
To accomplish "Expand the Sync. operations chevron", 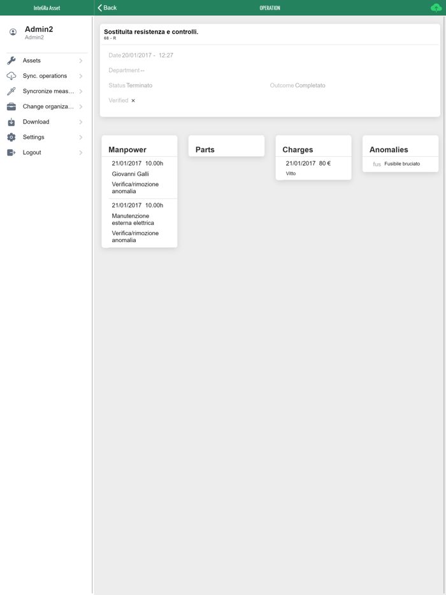I will [81, 76].
